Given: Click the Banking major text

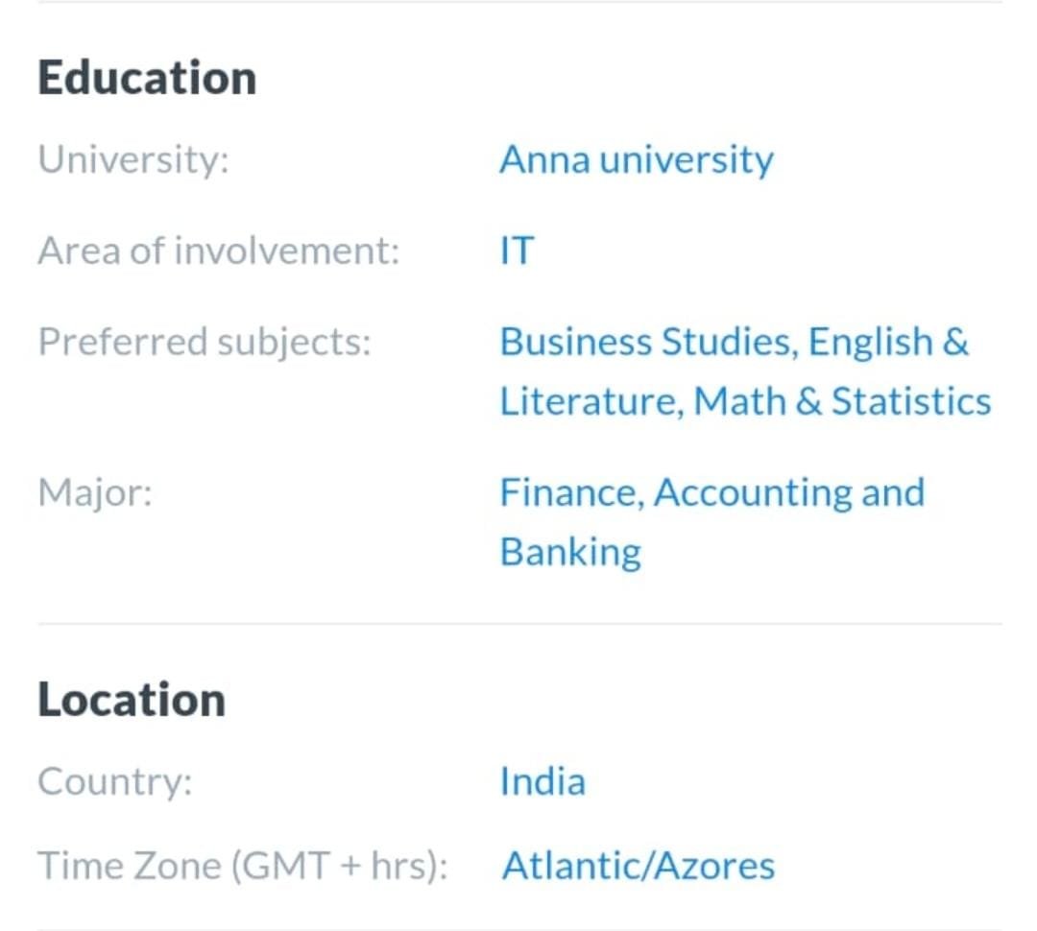Looking at the screenshot, I should click(x=570, y=553).
